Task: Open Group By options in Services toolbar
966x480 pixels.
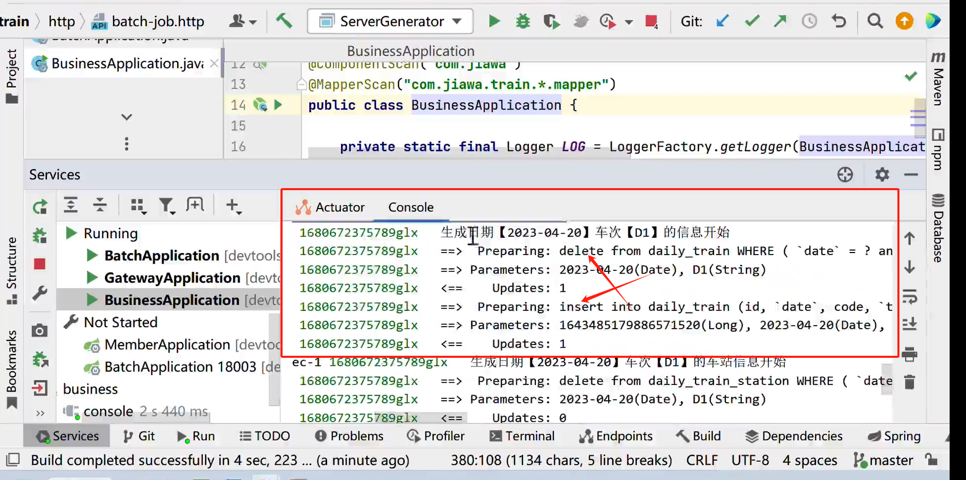Action: coord(138,206)
